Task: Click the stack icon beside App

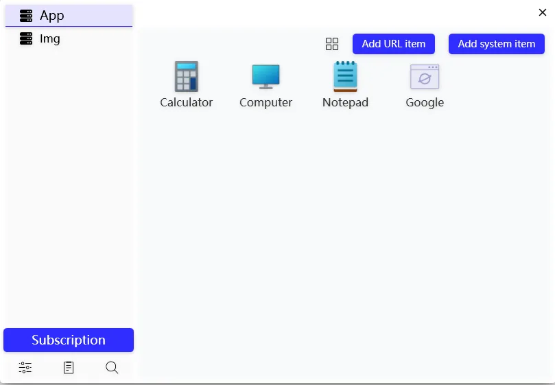Action: [x=26, y=16]
